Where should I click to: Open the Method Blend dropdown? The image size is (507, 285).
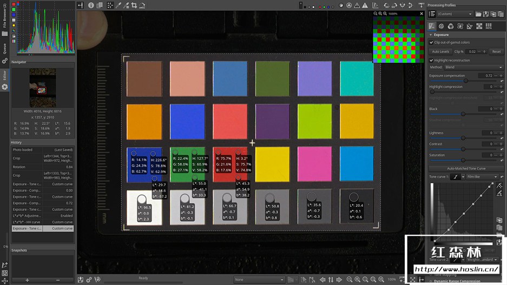tap(473, 67)
